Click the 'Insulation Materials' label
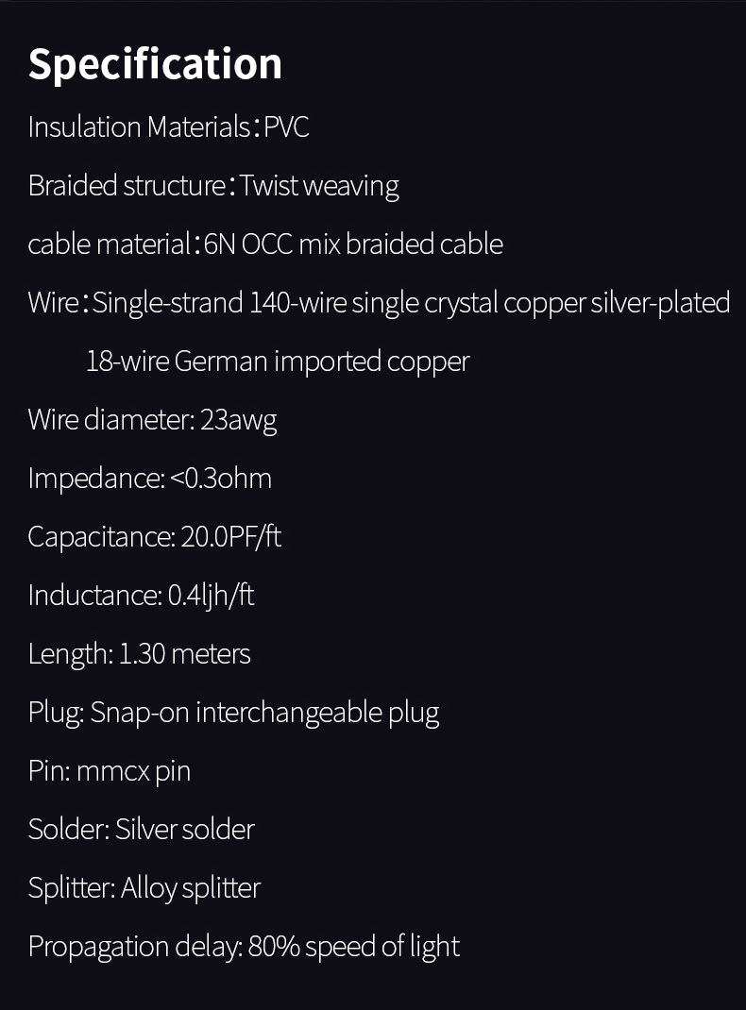Viewport: 746px width, 1010px height. pos(138,126)
